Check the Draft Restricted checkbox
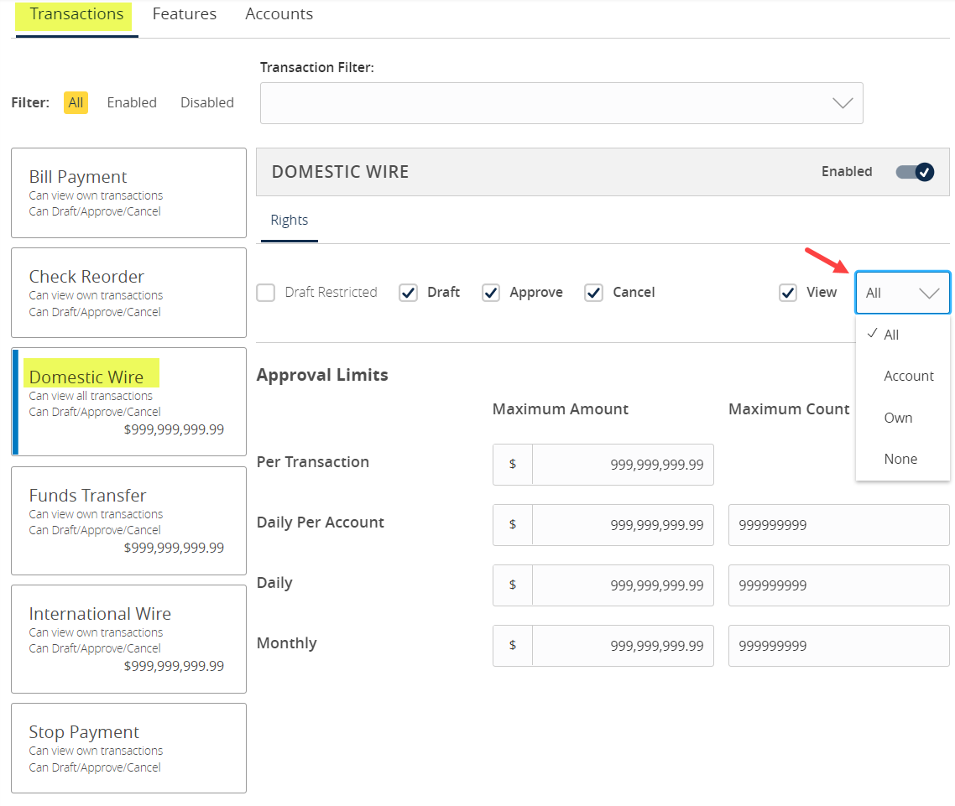This screenshot has width=955, height=806. pos(265,293)
